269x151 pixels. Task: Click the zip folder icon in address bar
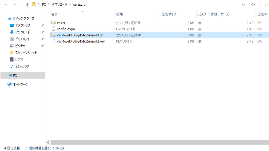pos(34,4)
